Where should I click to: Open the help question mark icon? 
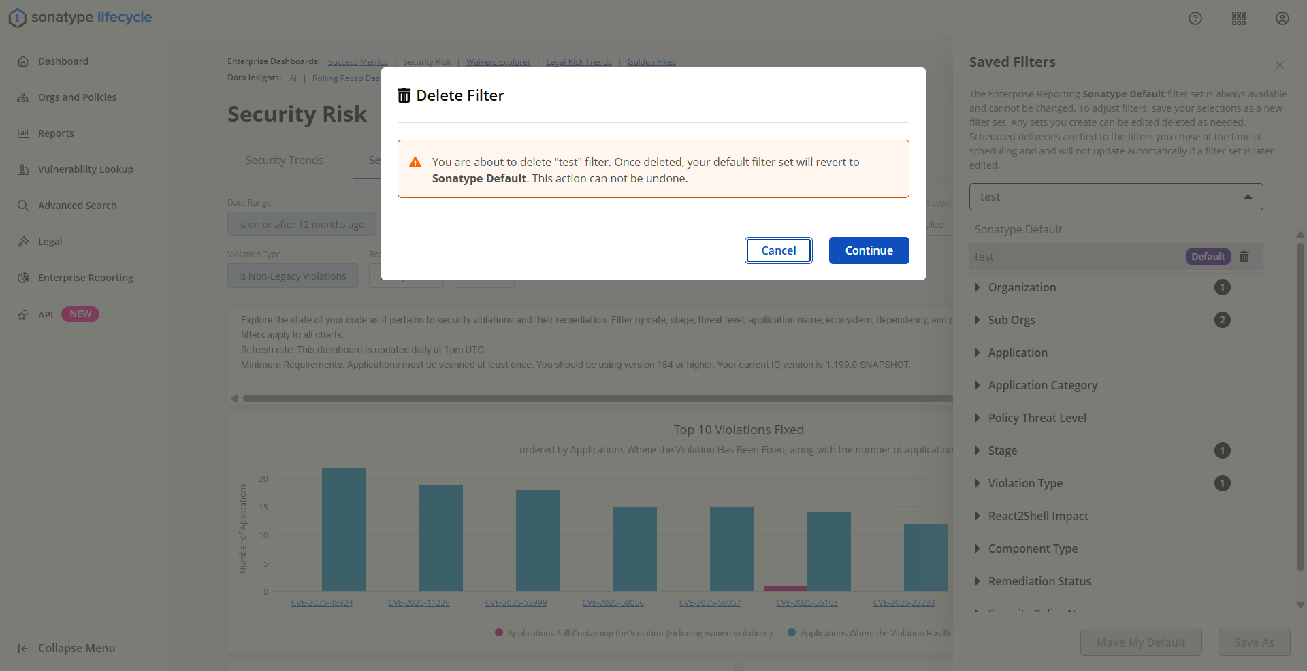(x=1195, y=18)
